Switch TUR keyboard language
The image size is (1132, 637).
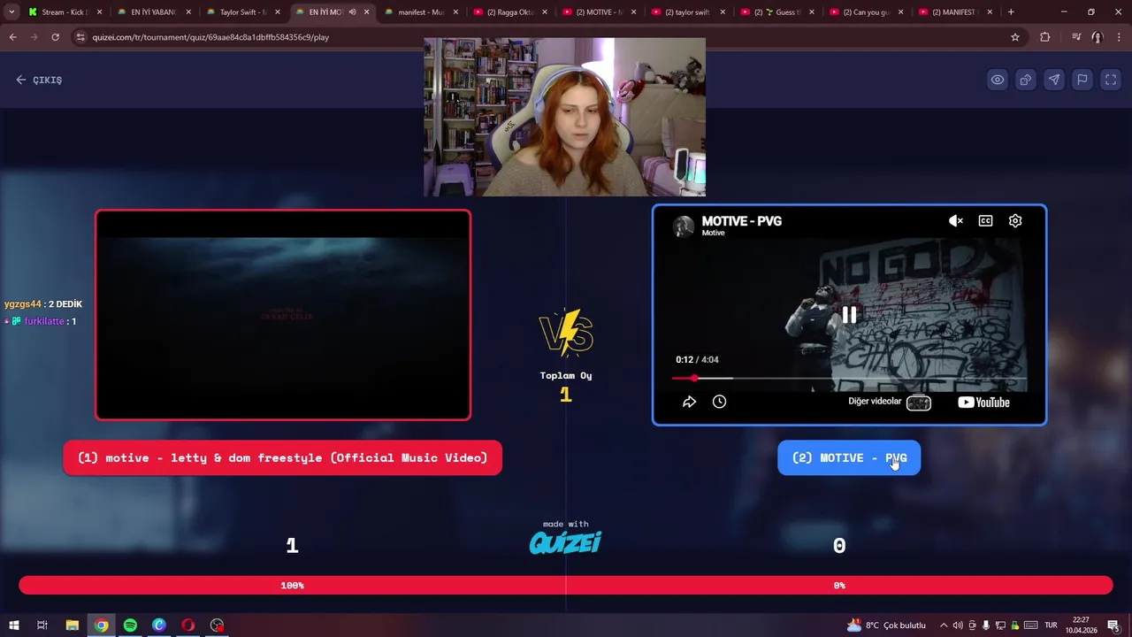(1051, 625)
